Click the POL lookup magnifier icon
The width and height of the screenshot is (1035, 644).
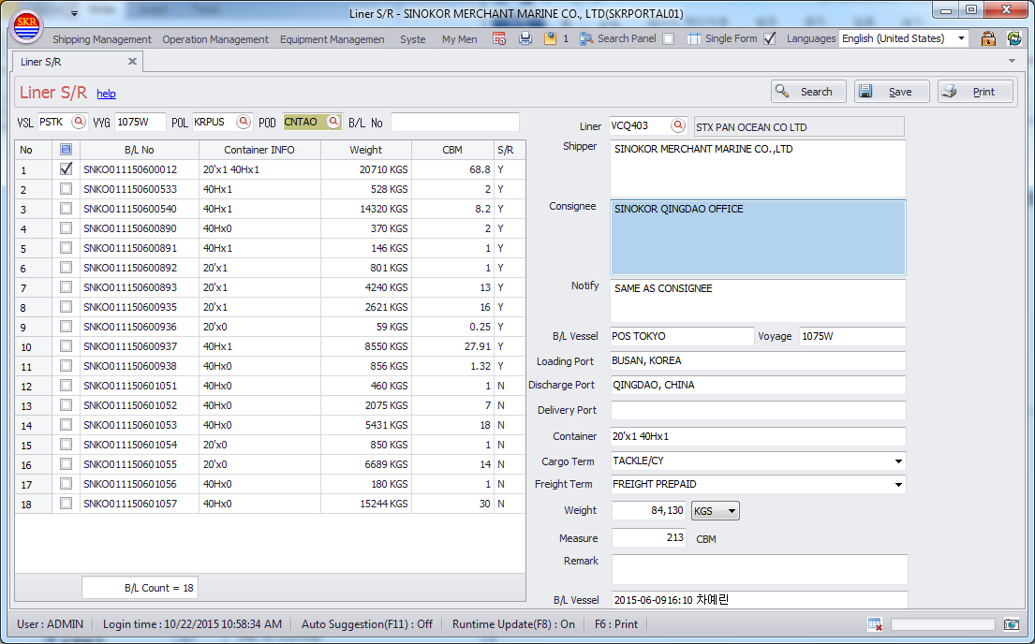244,122
